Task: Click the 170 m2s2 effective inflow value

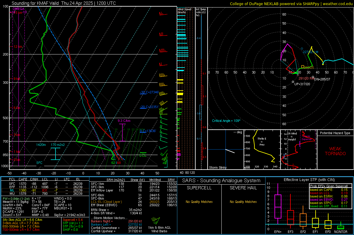Action: coord(58,145)
